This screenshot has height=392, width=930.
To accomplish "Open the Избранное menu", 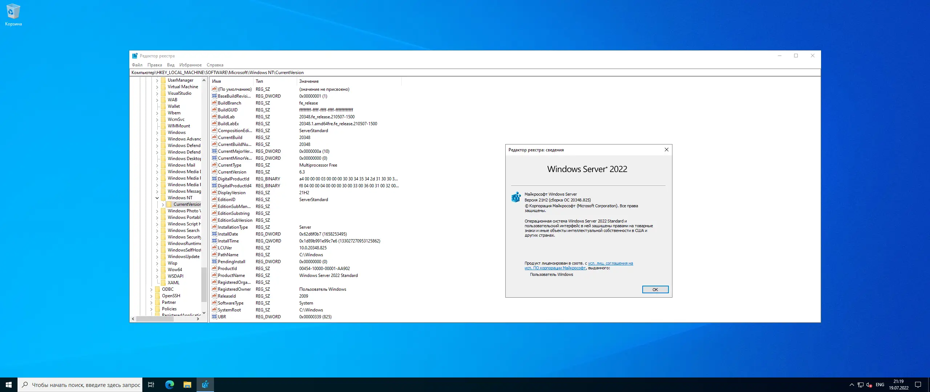I will click(x=190, y=65).
